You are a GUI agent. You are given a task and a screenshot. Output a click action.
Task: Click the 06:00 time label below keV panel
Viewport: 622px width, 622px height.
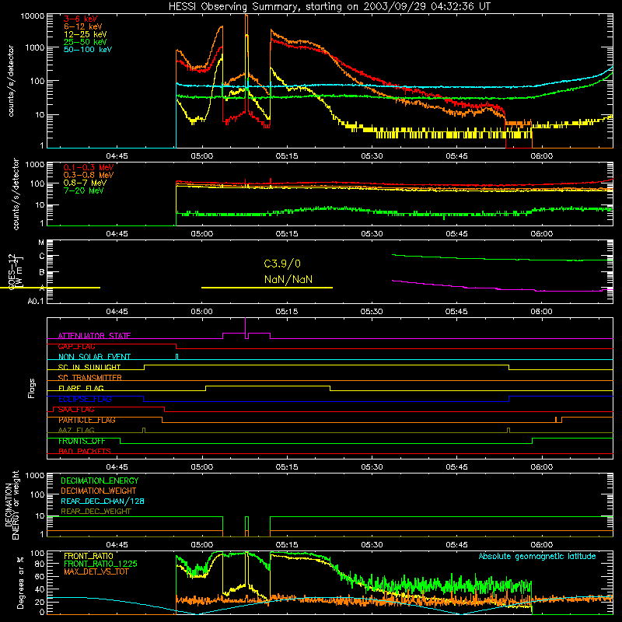click(x=542, y=156)
